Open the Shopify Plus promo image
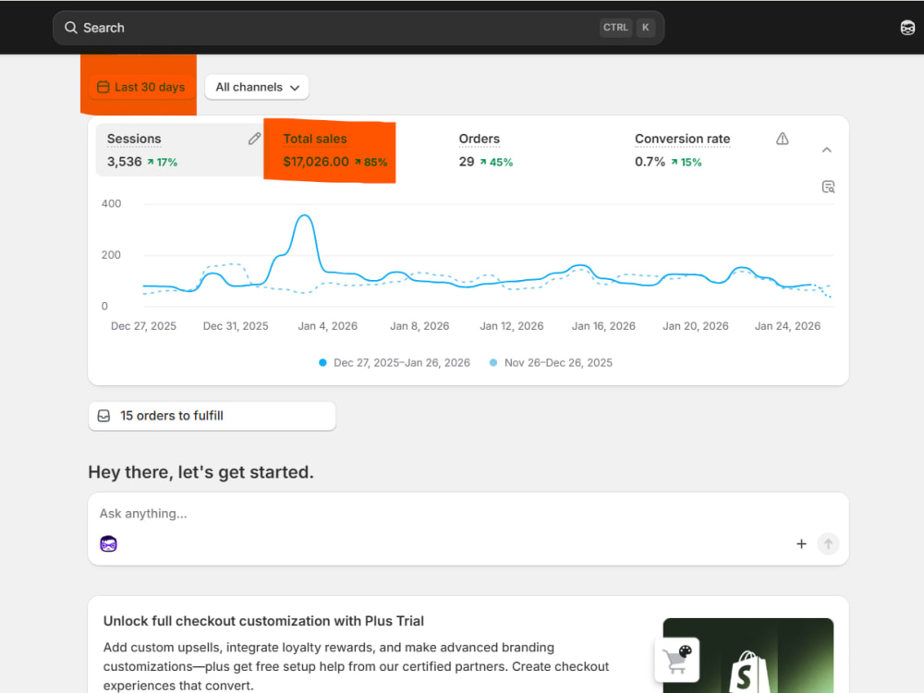924x693 pixels. tap(748, 655)
